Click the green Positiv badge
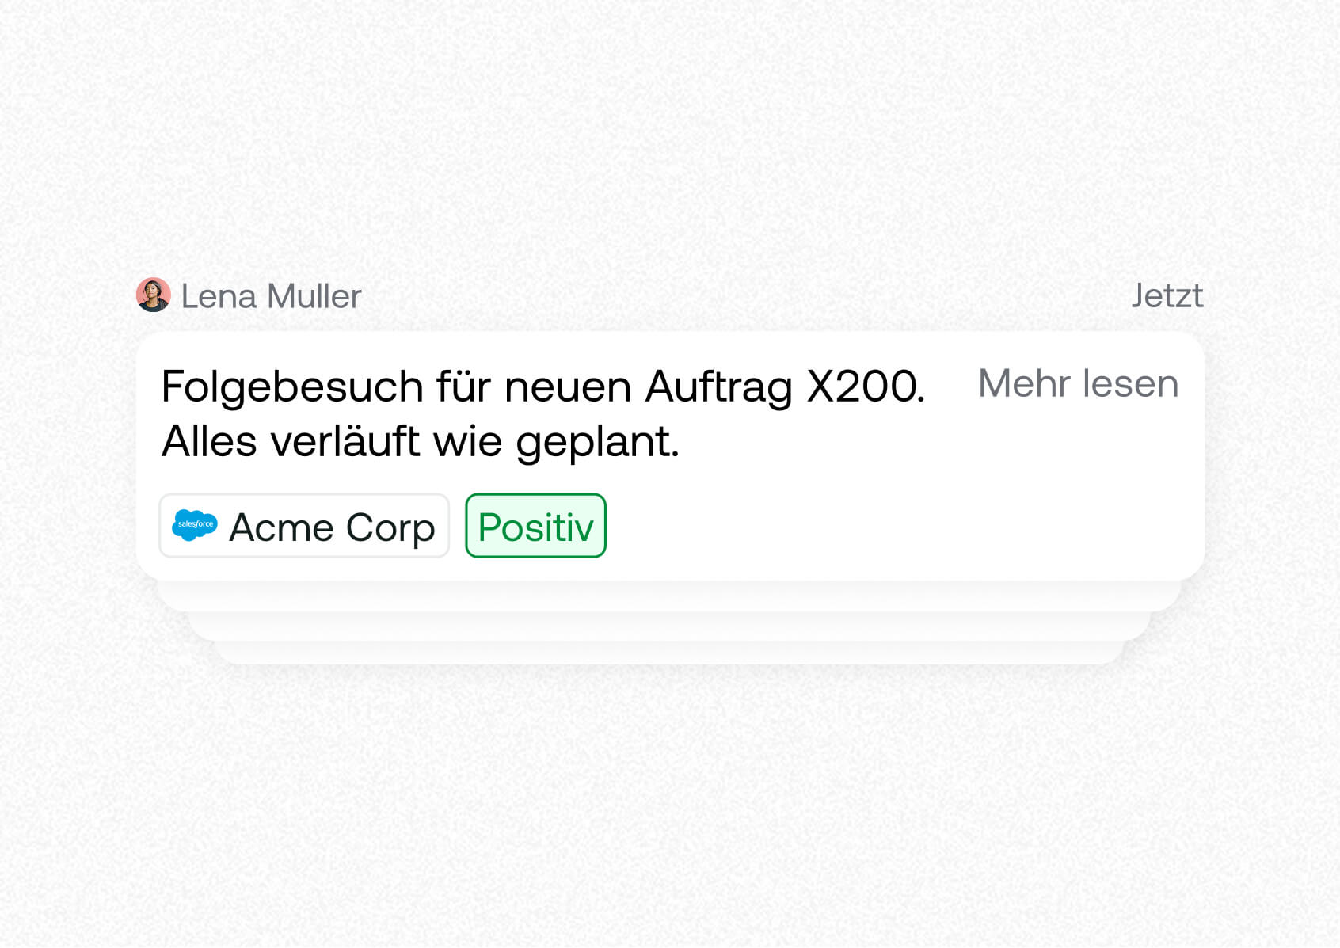Image resolution: width=1340 pixels, height=948 pixels. [535, 526]
